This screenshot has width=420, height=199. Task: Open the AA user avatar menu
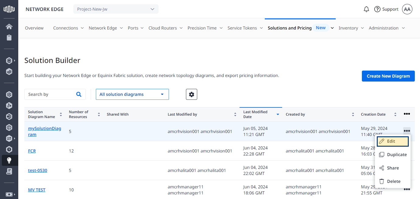click(407, 9)
